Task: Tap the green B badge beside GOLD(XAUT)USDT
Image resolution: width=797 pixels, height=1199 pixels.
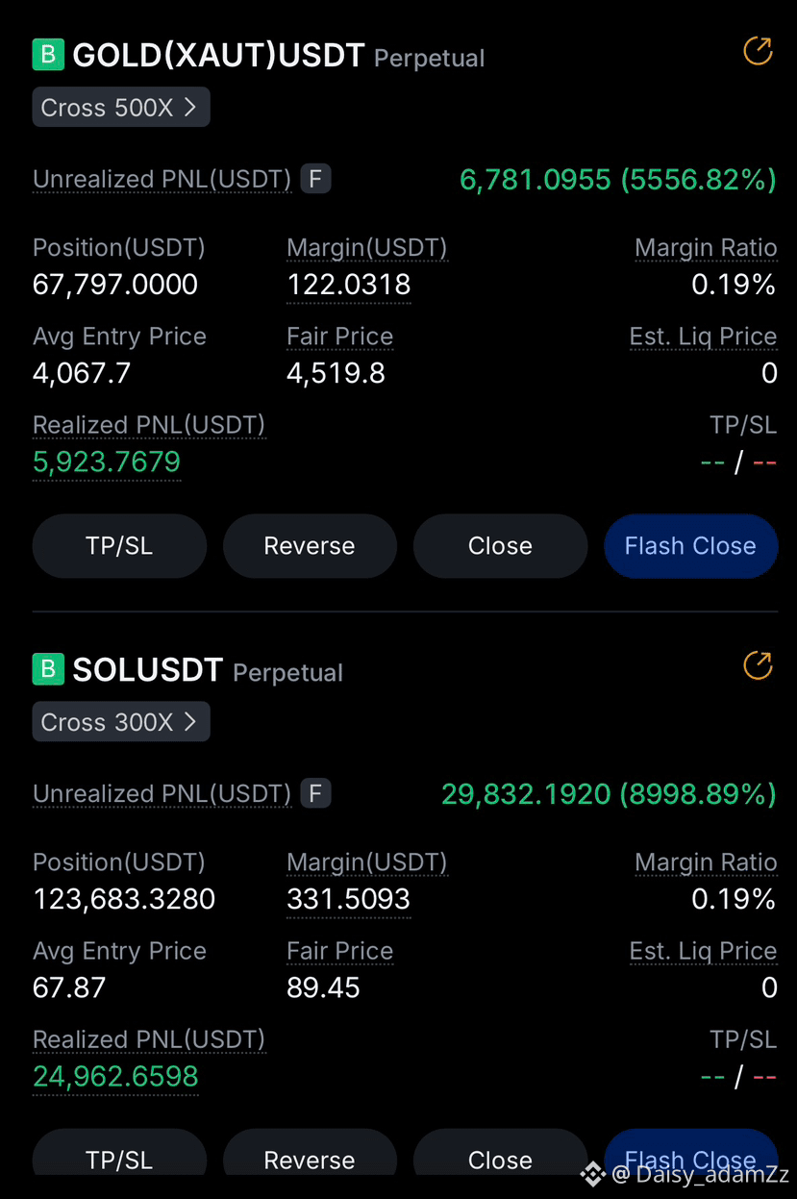Action: [x=48, y=55]
